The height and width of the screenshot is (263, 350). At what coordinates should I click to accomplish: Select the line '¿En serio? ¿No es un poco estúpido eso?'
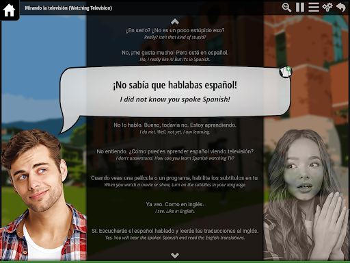(175, 34)
